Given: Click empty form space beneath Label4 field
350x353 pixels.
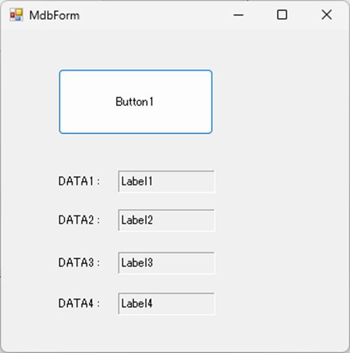Looking at the screenshot, I should 166,332.
